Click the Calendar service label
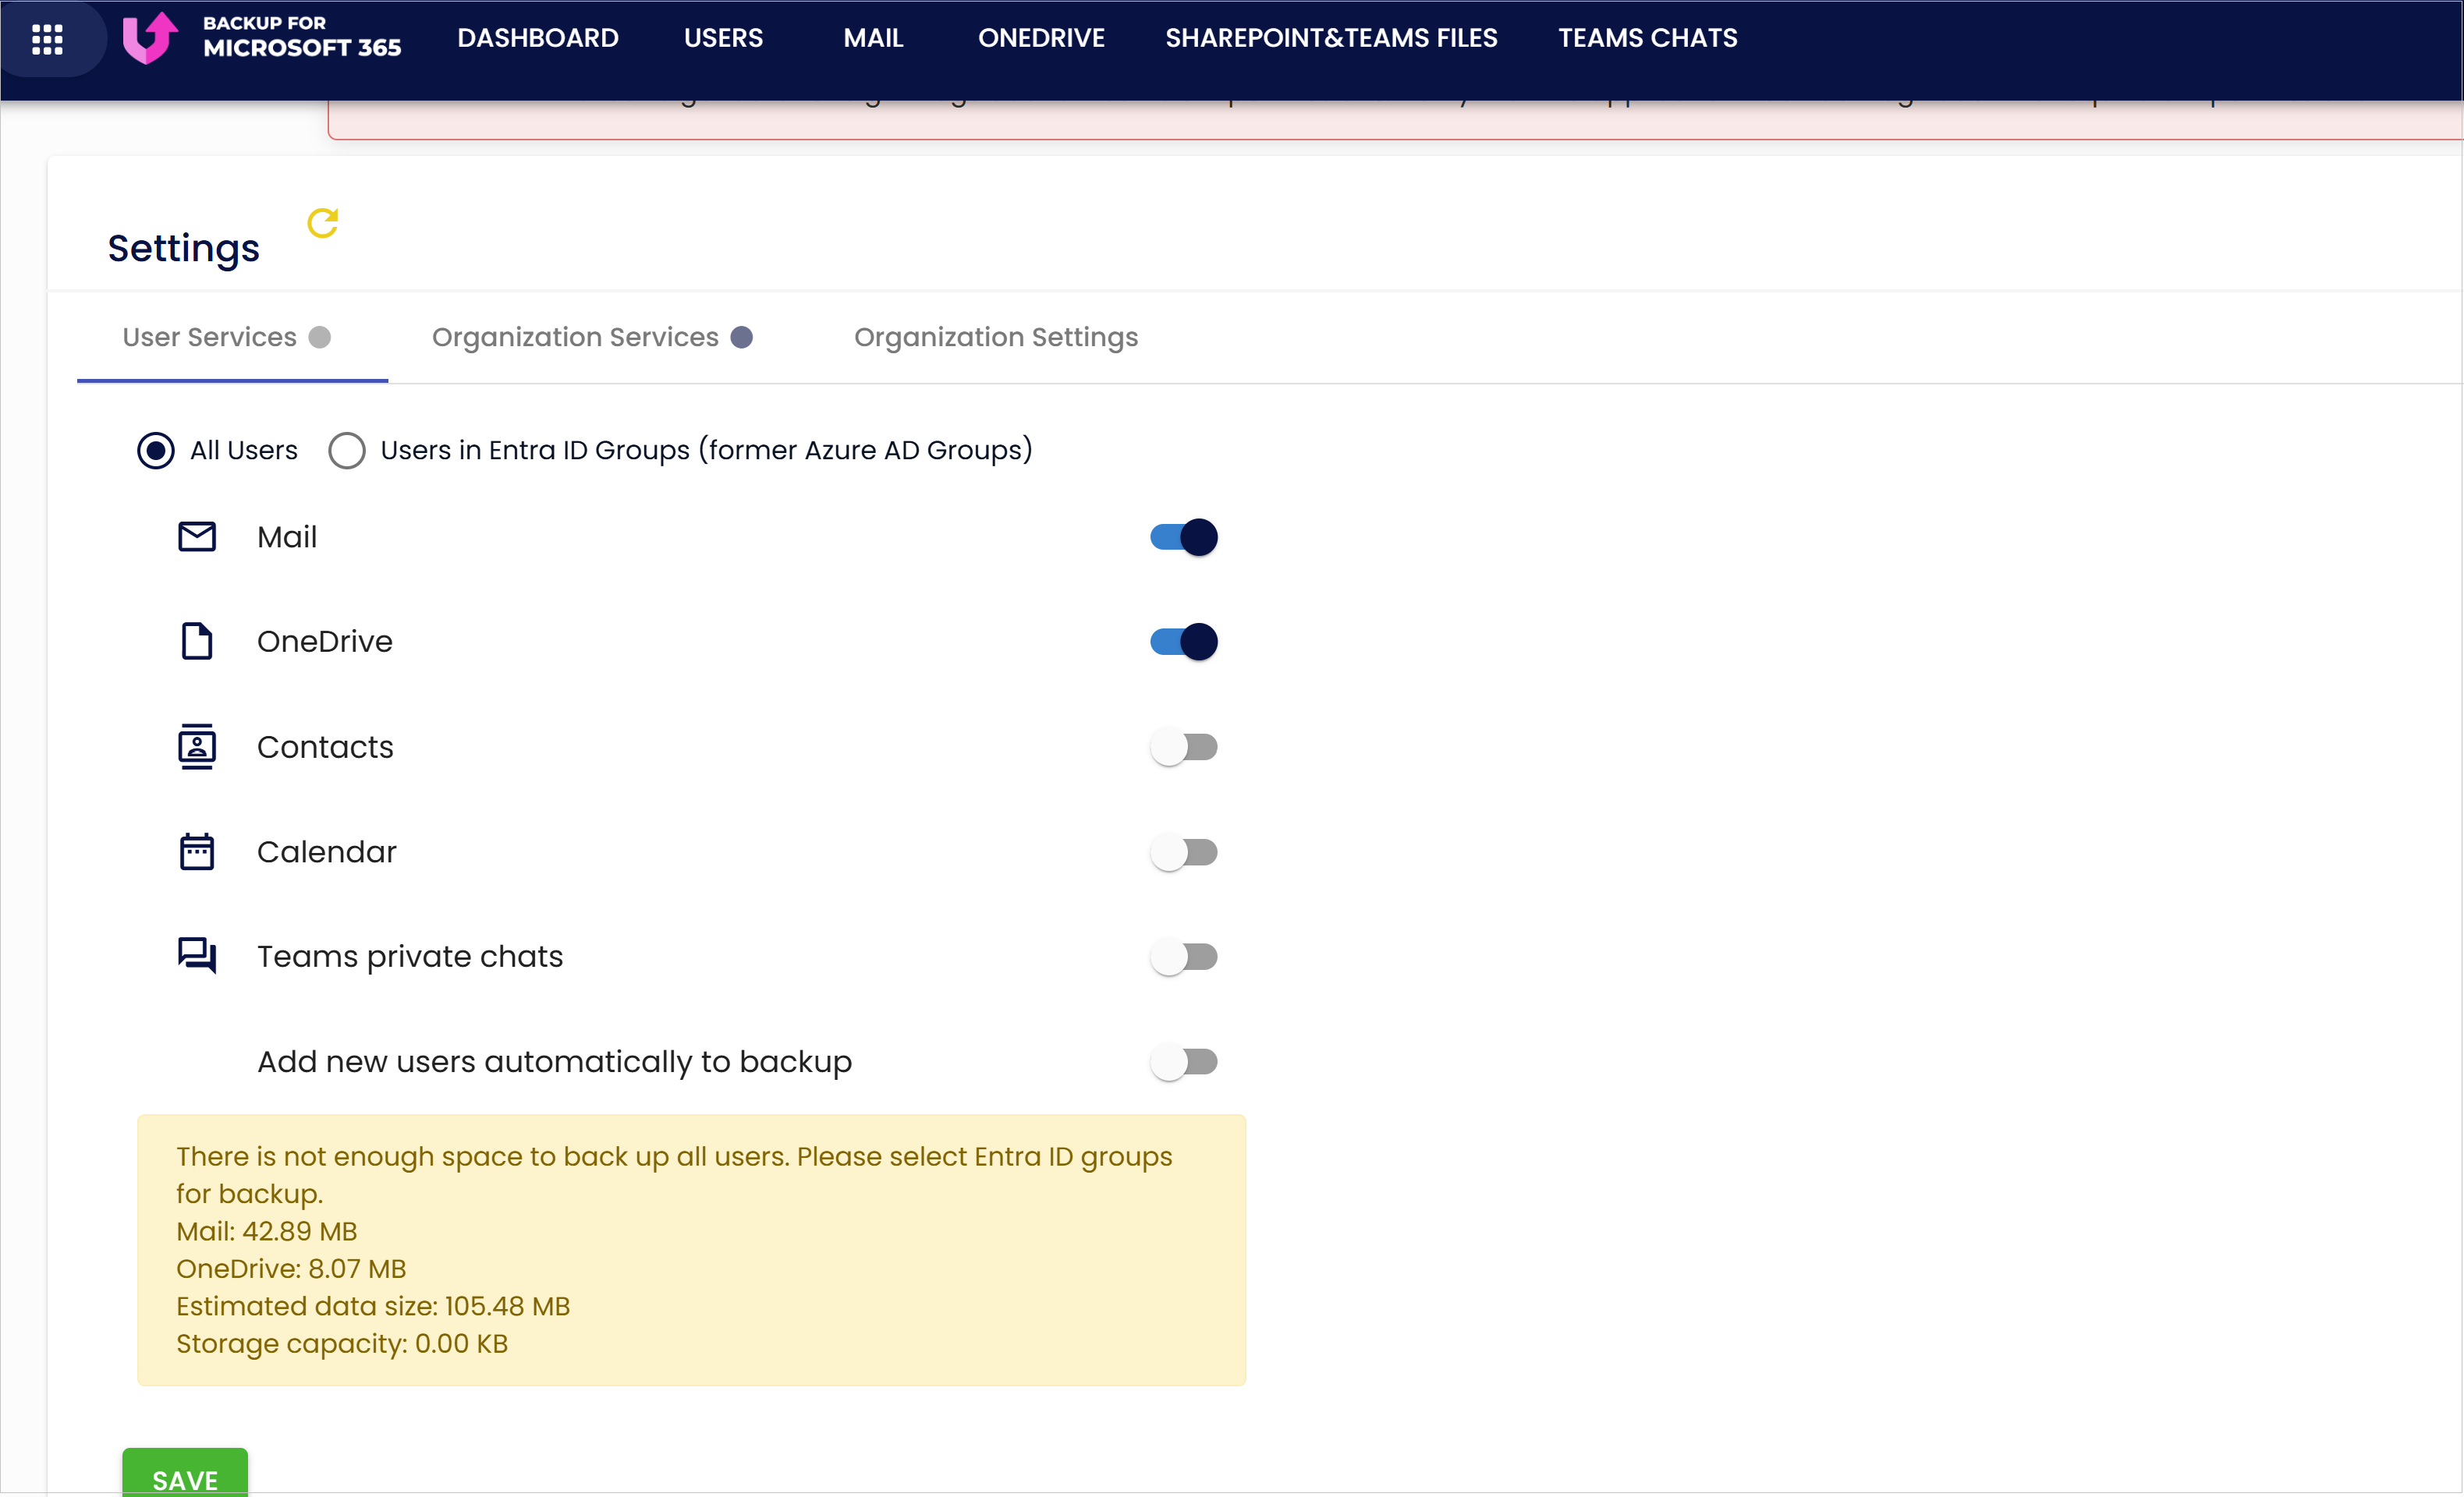2464x1497 pixels. 327,851
